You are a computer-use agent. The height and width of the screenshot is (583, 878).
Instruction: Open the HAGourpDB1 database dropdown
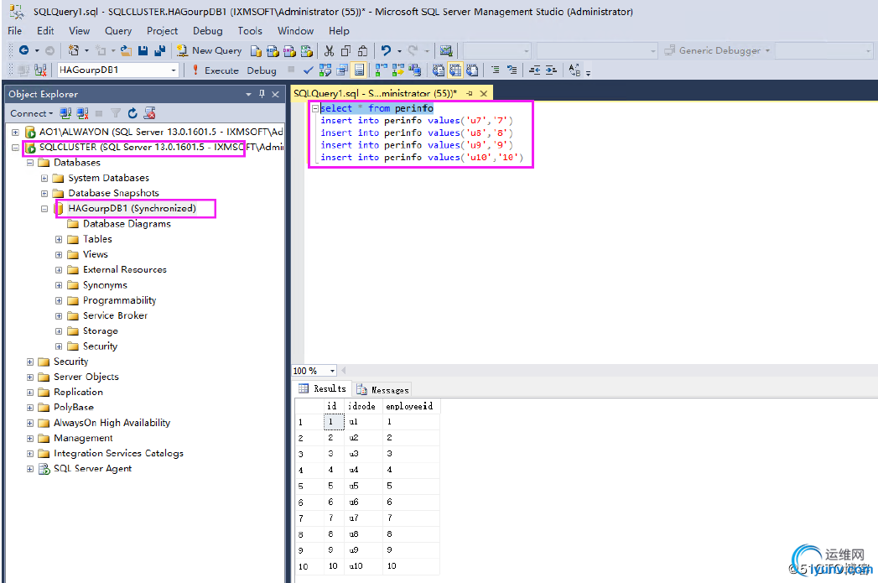[x=174, y=70]
